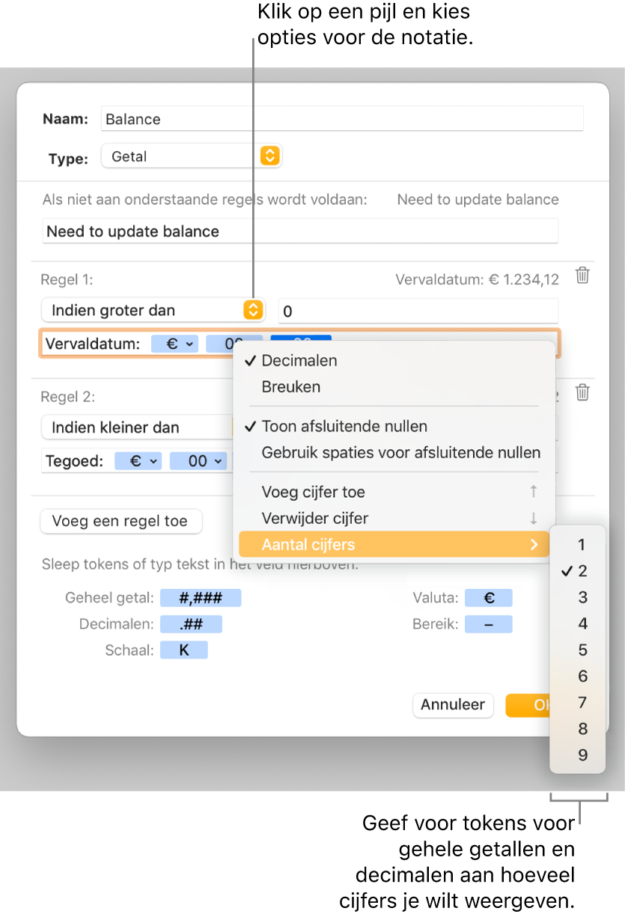Pick 3 digits in the submenu
Viewport: 625px width, 920px height.
click(x=582, y=597)
